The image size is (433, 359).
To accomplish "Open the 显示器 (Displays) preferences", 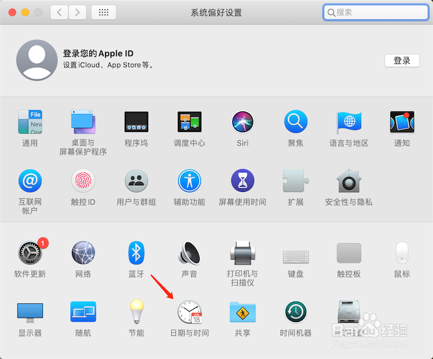I will click(30, 313).
